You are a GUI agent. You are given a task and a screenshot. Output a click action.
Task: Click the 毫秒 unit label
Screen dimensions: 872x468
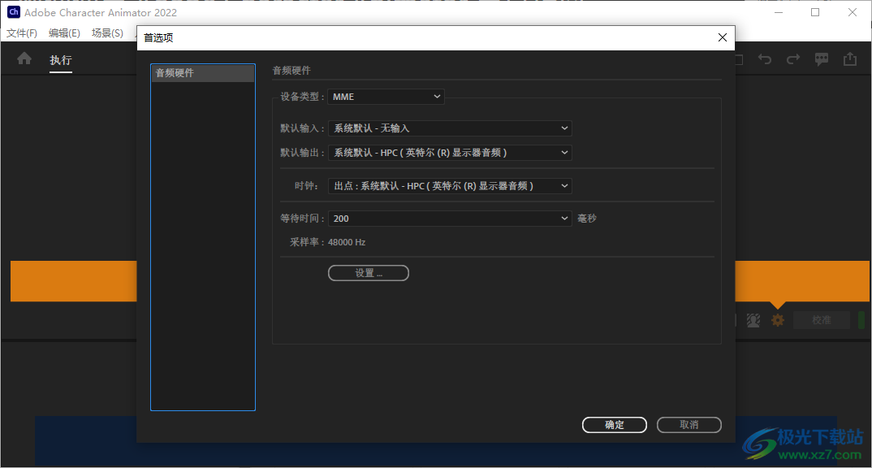click(587, 218)
